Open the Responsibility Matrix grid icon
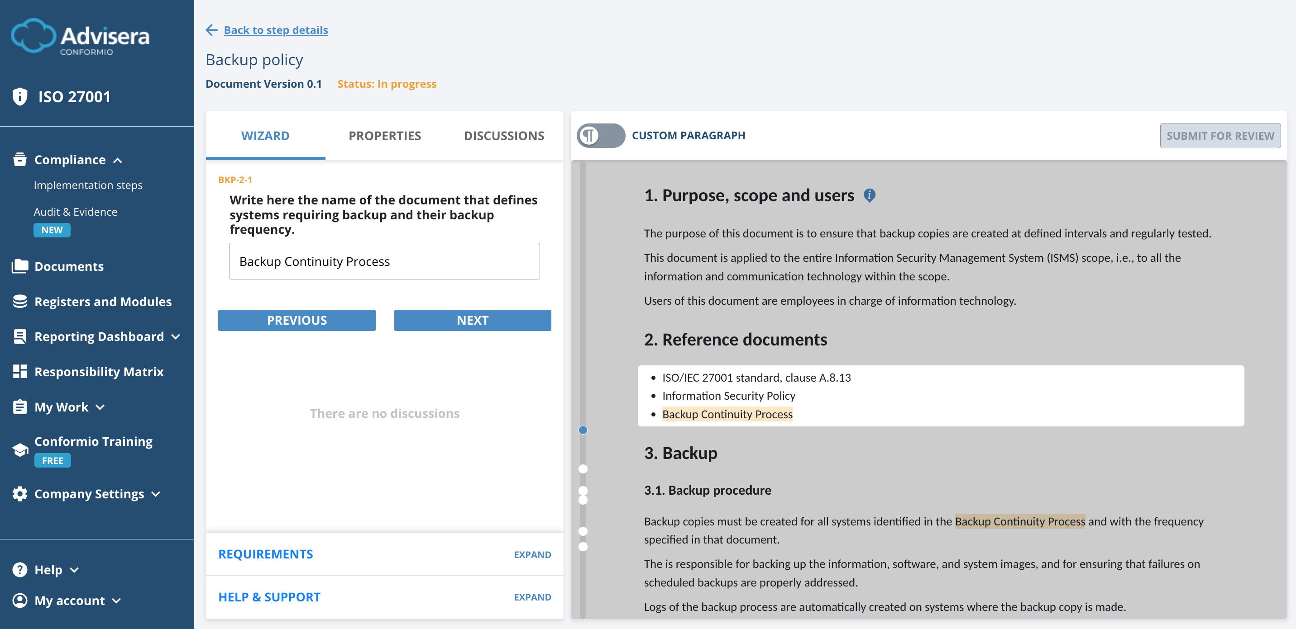The height and width of the screenshot is (629, 1296). coord(19,371)
